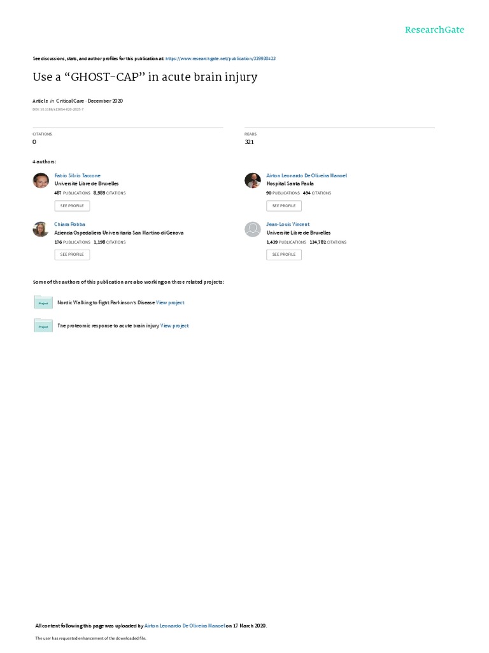Select the article title GHOST-CAP heading
Screen dimensions: 489x653
145,77
